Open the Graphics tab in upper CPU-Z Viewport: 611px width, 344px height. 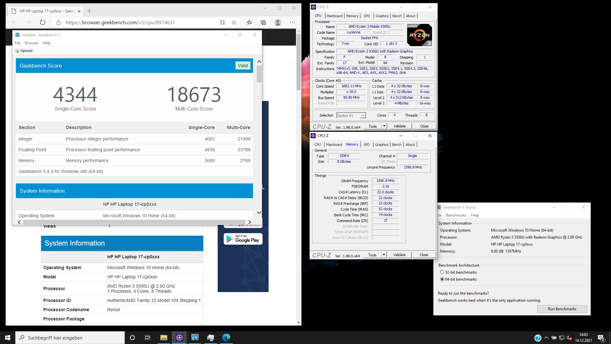pyautogui.click(x=382, y=16)
